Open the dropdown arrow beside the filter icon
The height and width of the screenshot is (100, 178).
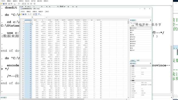click(41, 14)
